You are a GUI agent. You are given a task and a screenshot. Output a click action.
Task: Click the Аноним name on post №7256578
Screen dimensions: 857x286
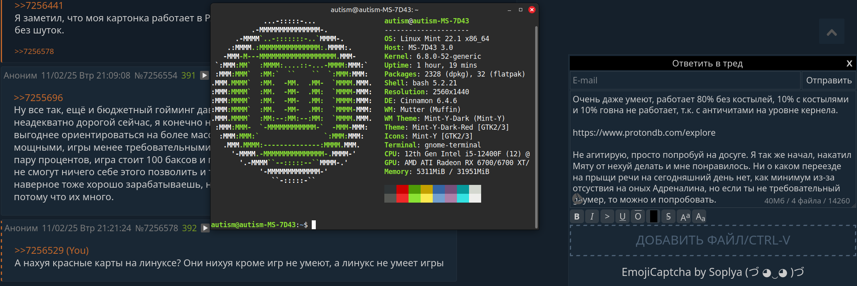pyautogui.click(x=21, y=228)
